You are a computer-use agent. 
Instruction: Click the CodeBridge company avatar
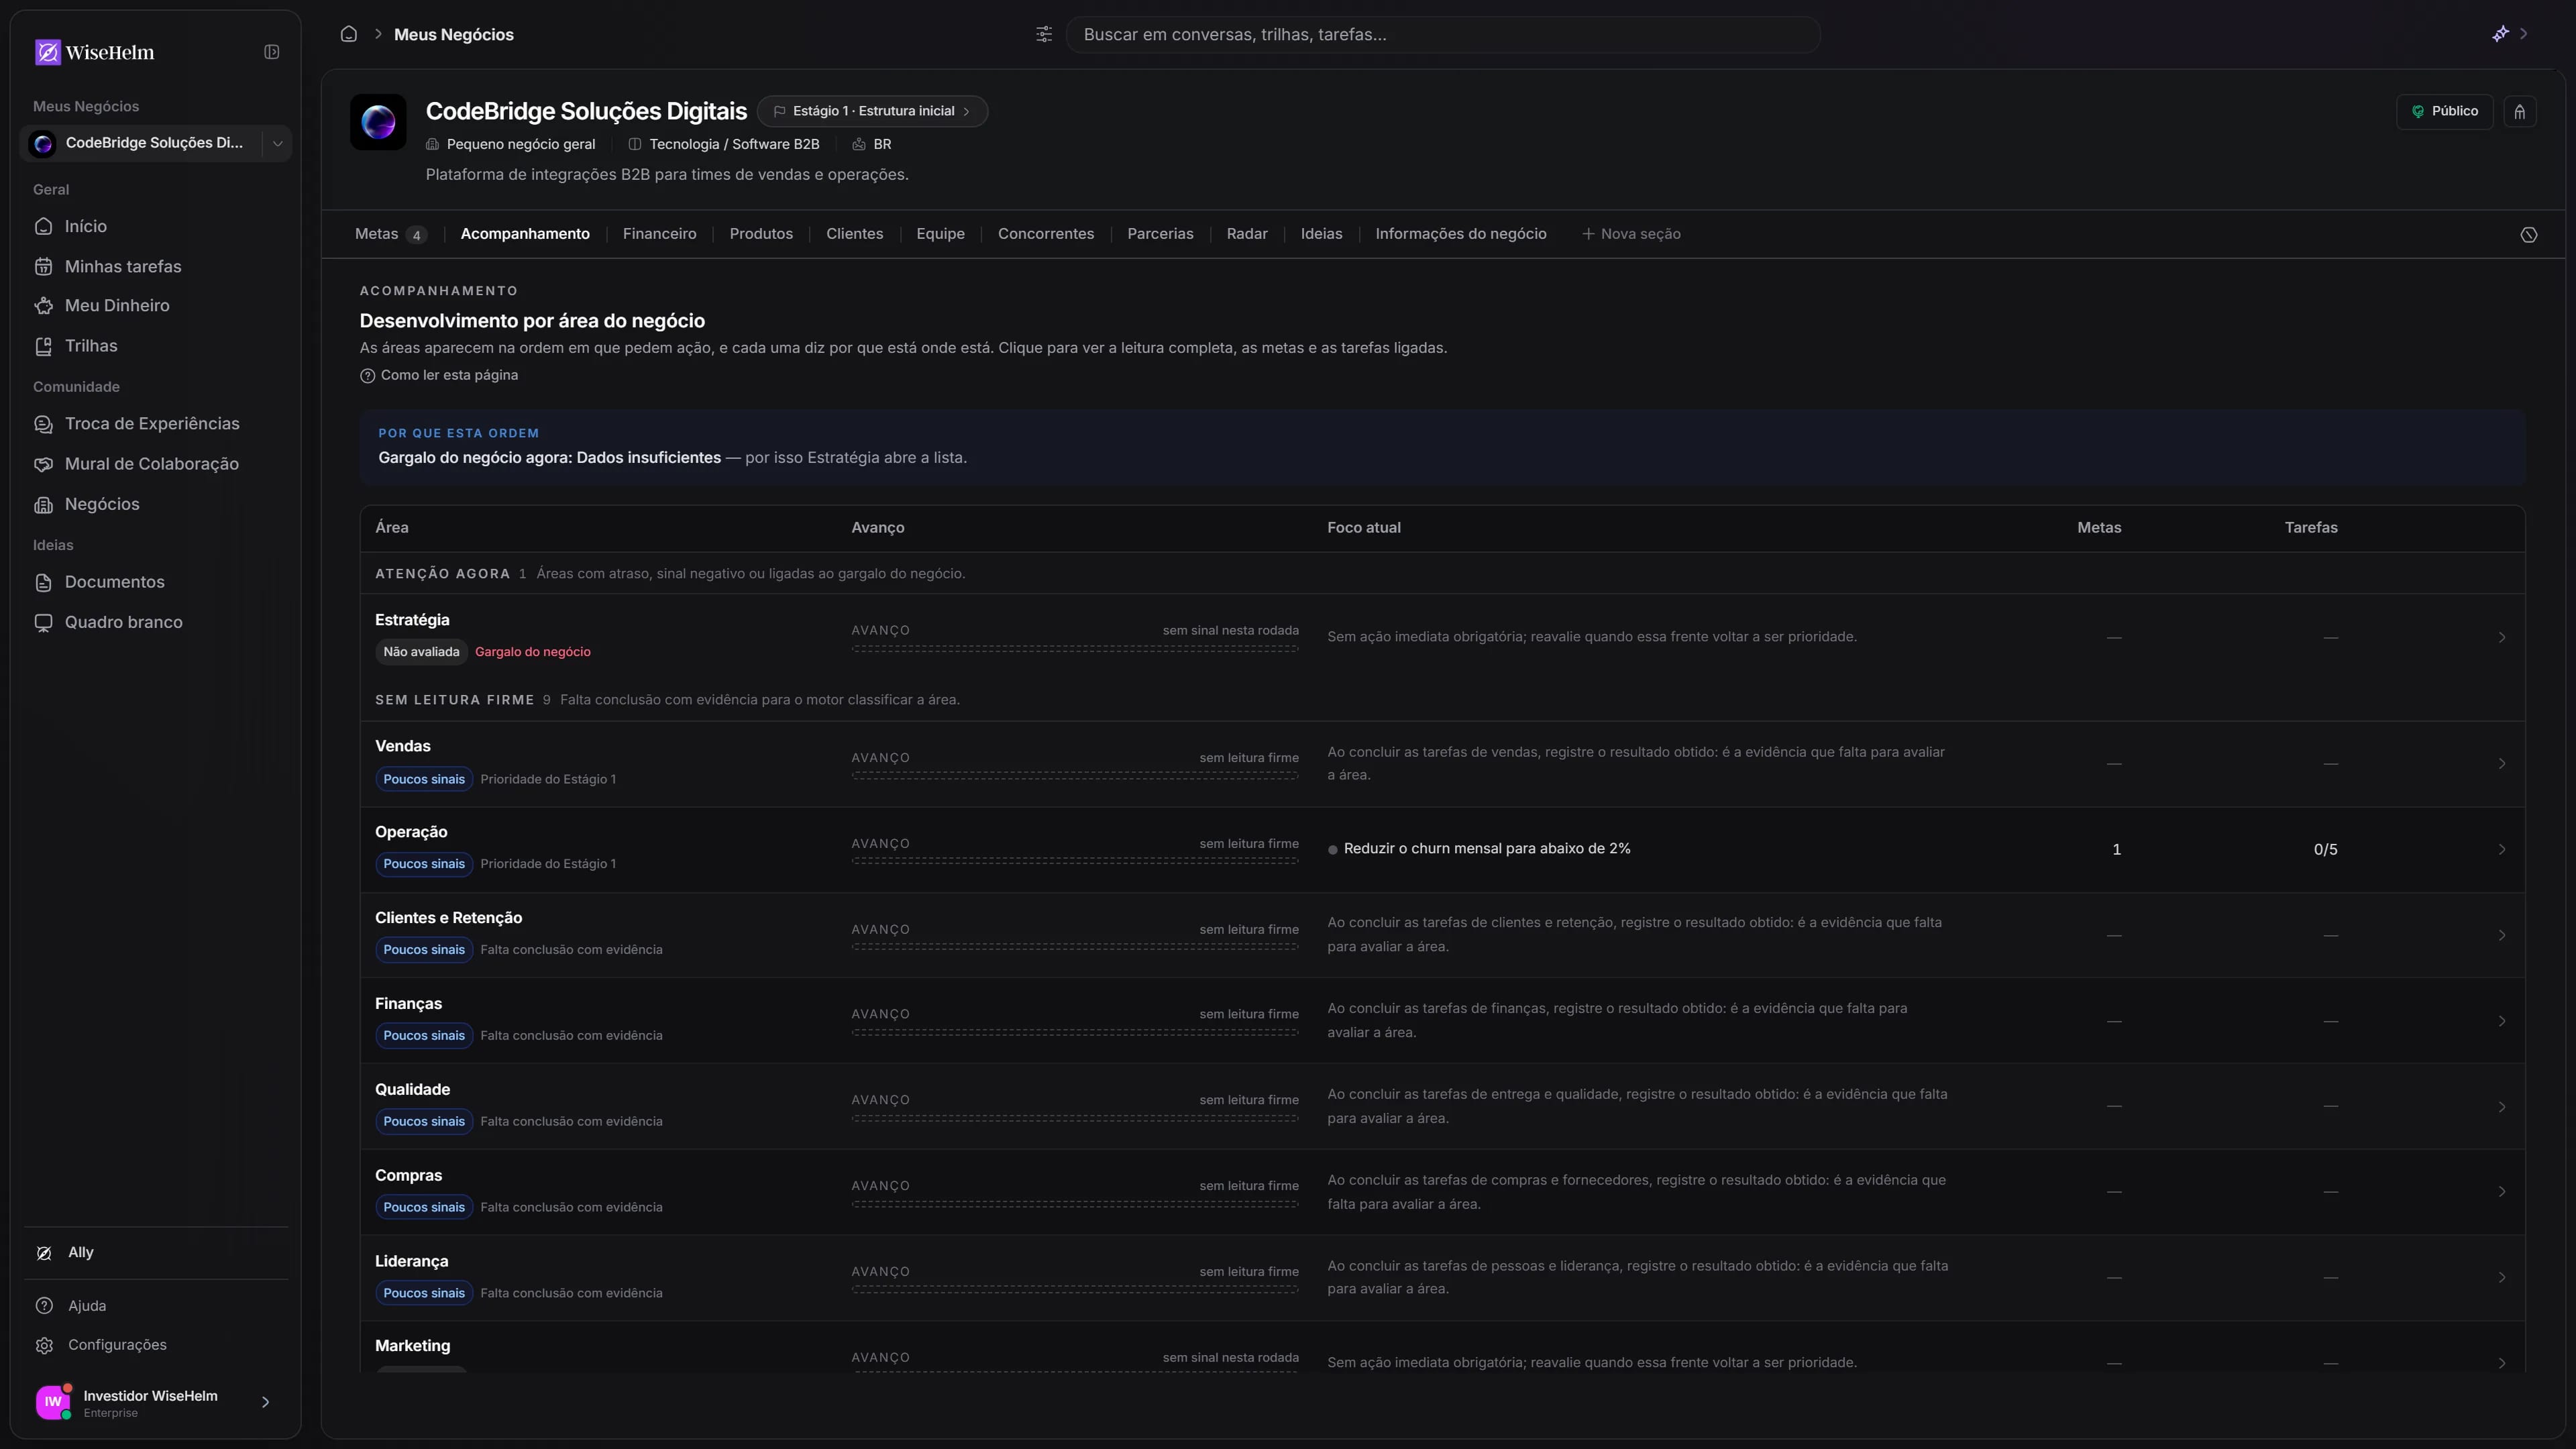pyautogui.click(x=378, y=122)
